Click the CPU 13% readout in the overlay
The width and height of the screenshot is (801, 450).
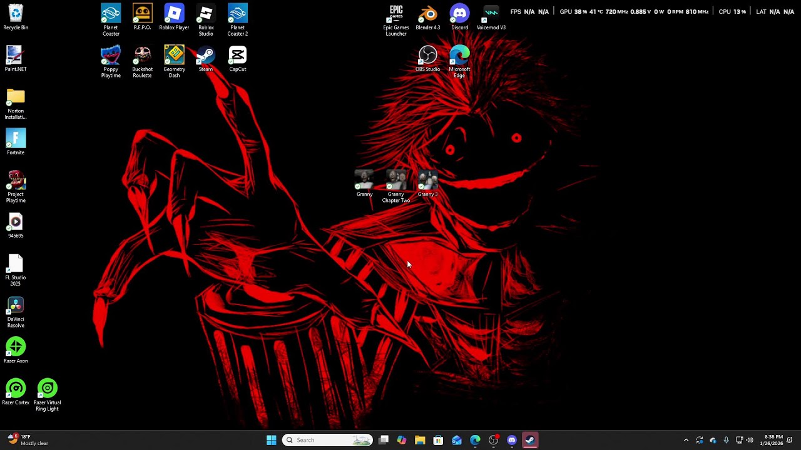tap(732, 12)
